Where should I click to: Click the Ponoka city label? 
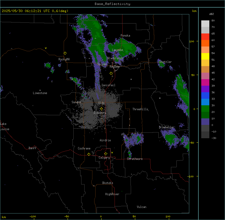125,36
